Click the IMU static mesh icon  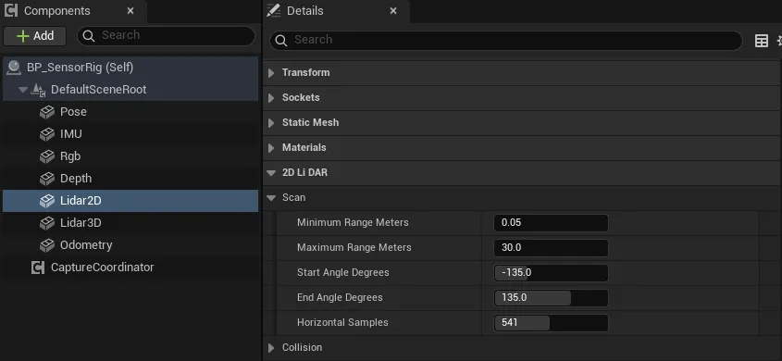click(47, 134)
